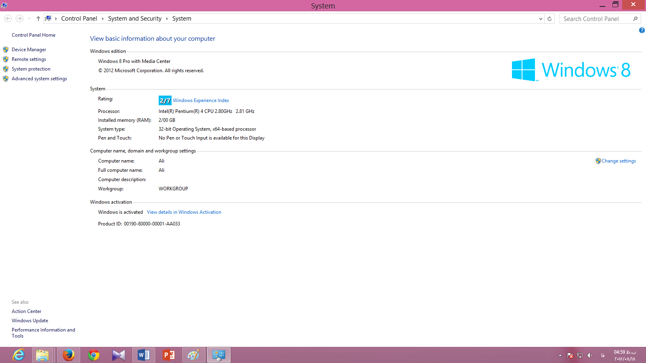The width and height of the screenshot is (646, 363).
Task: Open Action Center link
Action: coord(26,311)
